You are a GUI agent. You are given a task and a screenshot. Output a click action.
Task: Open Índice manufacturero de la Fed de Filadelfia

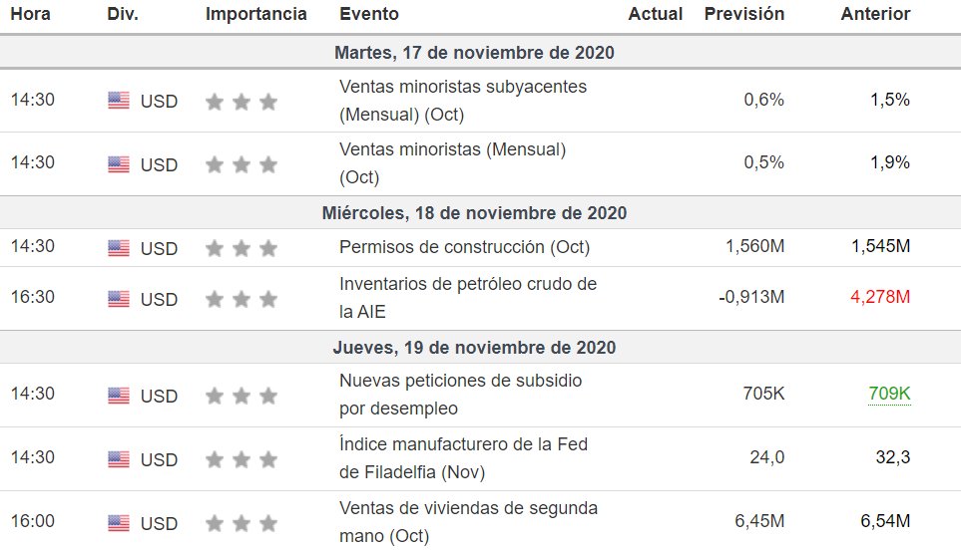[x=463, y=457]
